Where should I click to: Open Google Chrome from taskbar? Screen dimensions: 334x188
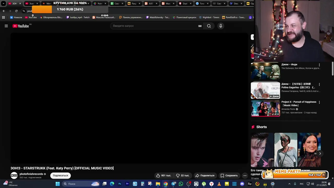[165, 184]
